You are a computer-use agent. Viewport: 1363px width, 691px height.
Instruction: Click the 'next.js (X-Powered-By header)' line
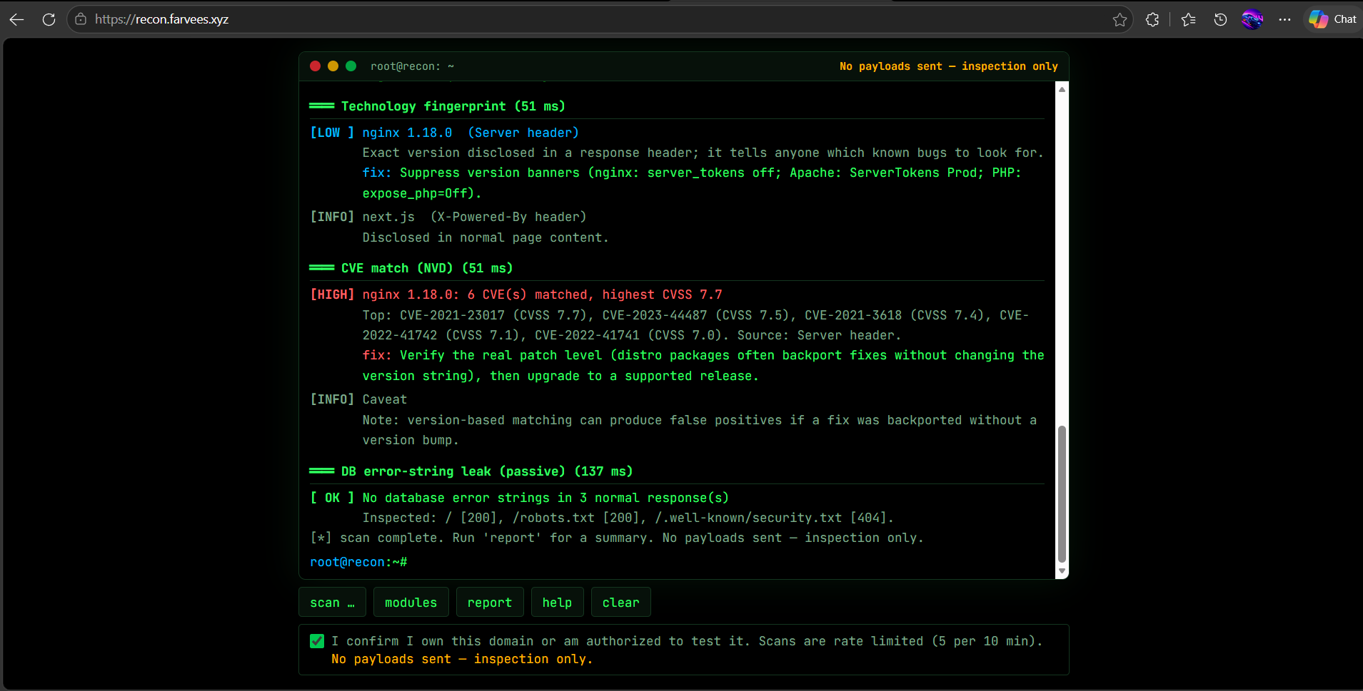pyautogui.click(x=474, y=217)
